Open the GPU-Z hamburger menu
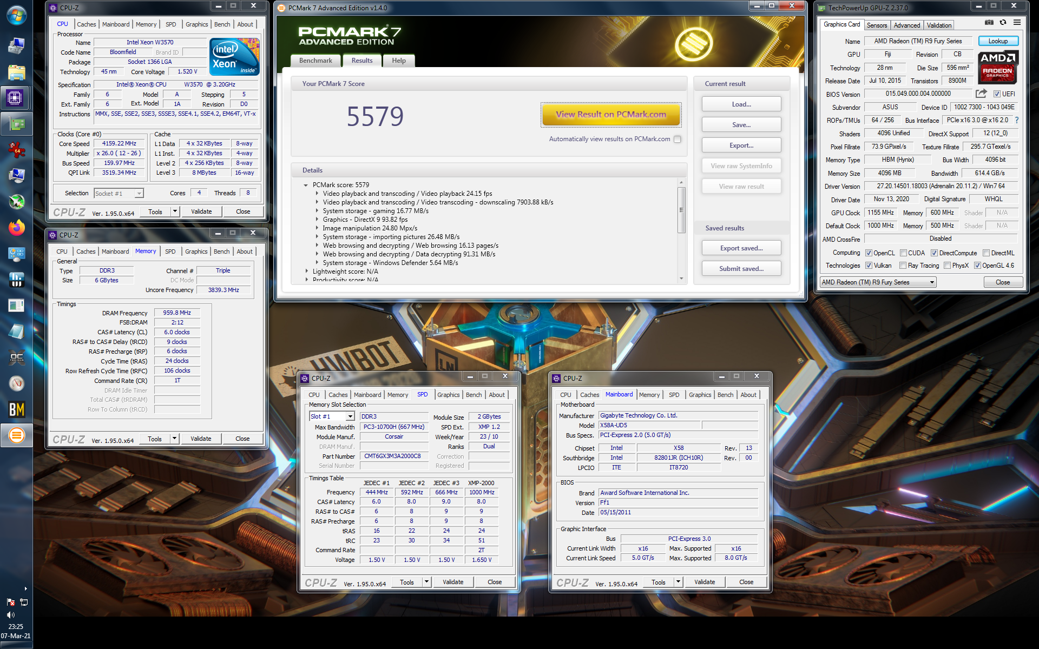This screenshot has width=1039, height=649. tap(1017, 23)
